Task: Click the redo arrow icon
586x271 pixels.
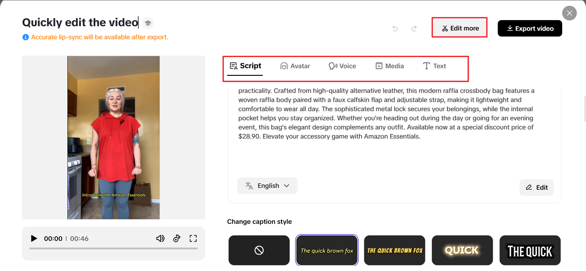Action: coord(414,28)
